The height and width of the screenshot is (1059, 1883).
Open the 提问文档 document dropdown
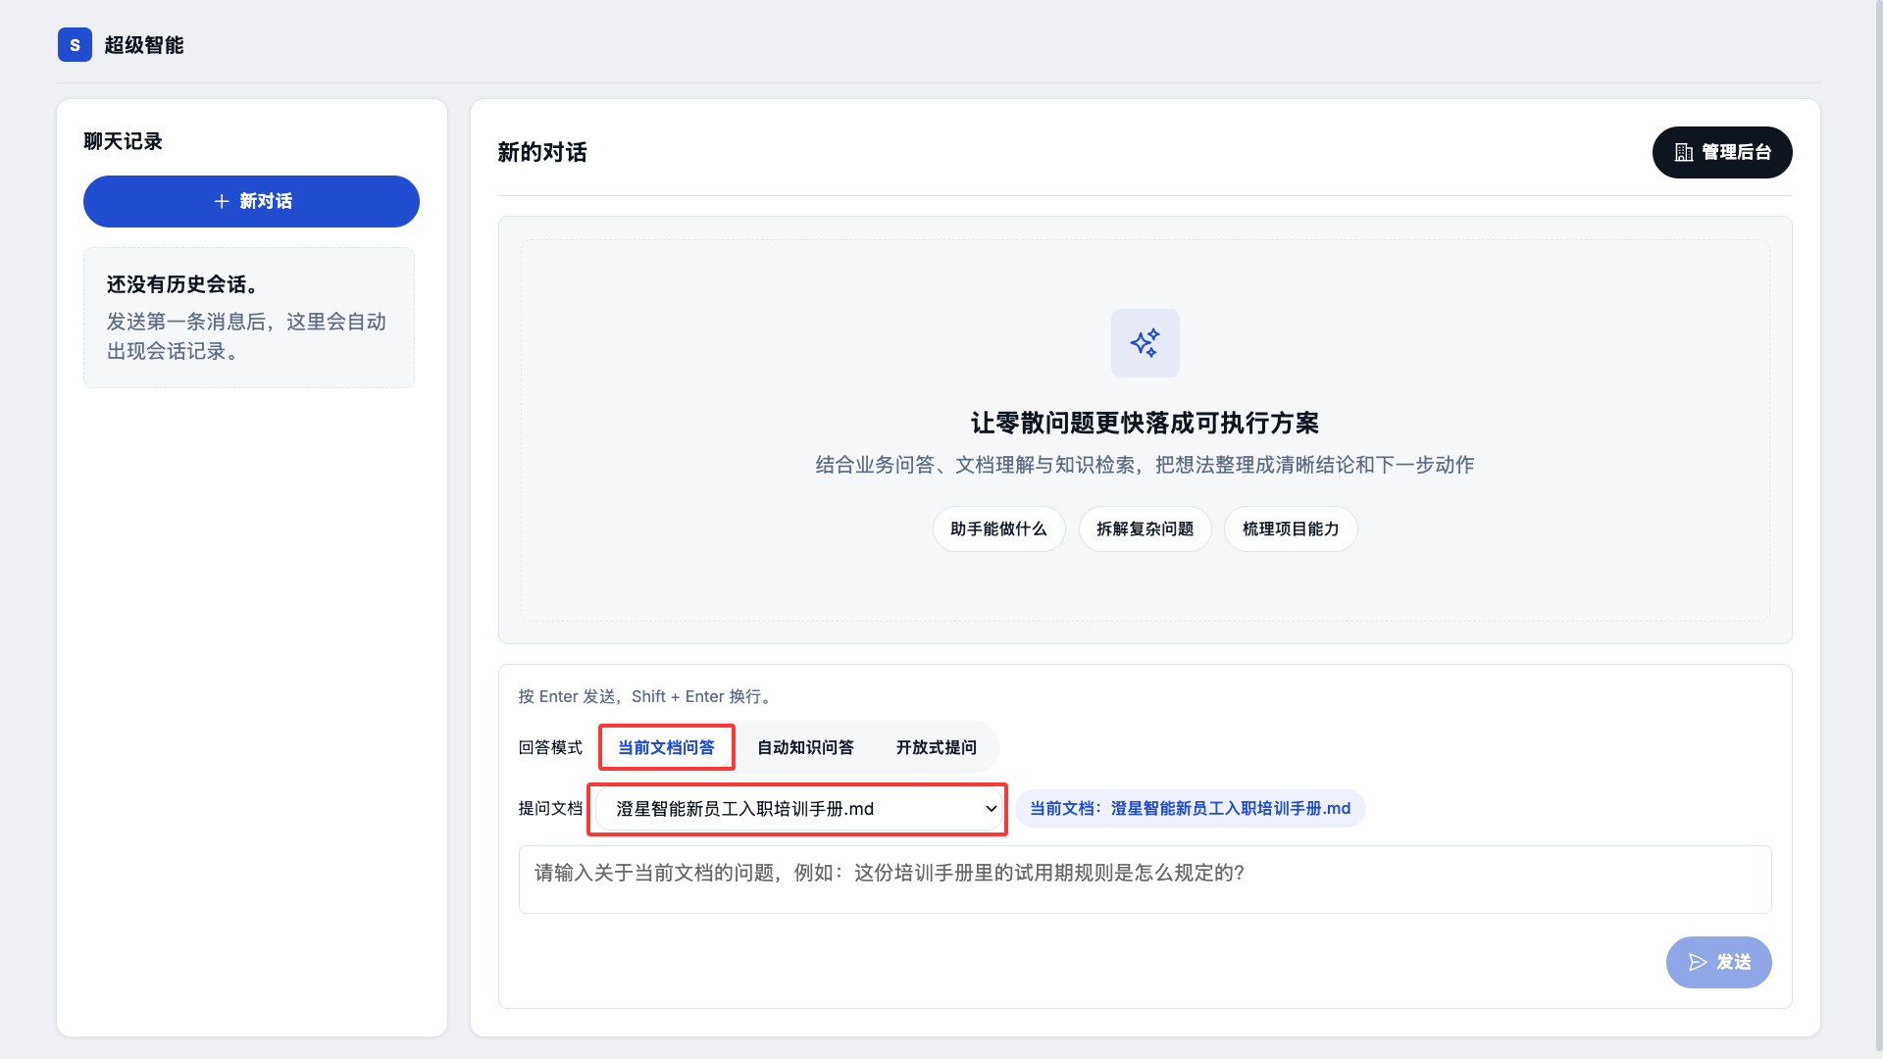(x=796, y=809)
